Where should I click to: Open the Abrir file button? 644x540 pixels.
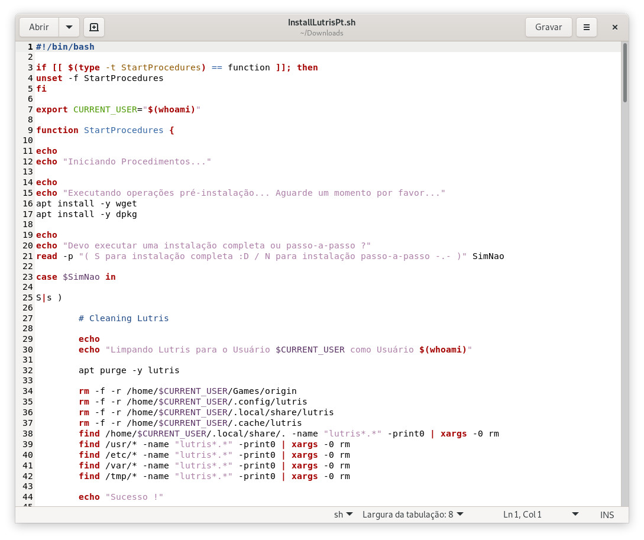coord(39,27)
